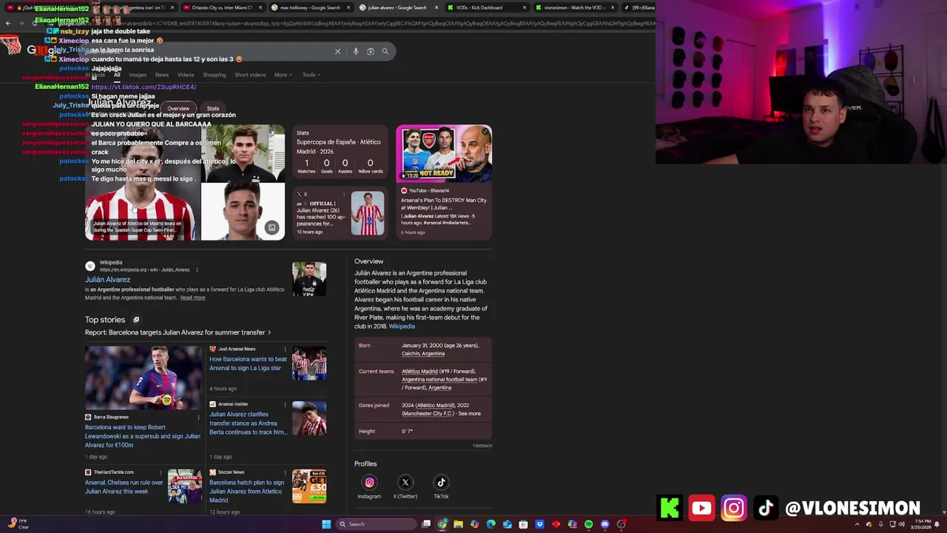Click the Feedback link below knowledge panel
Viewport: 947px width, 533px height.
[482, 446]
